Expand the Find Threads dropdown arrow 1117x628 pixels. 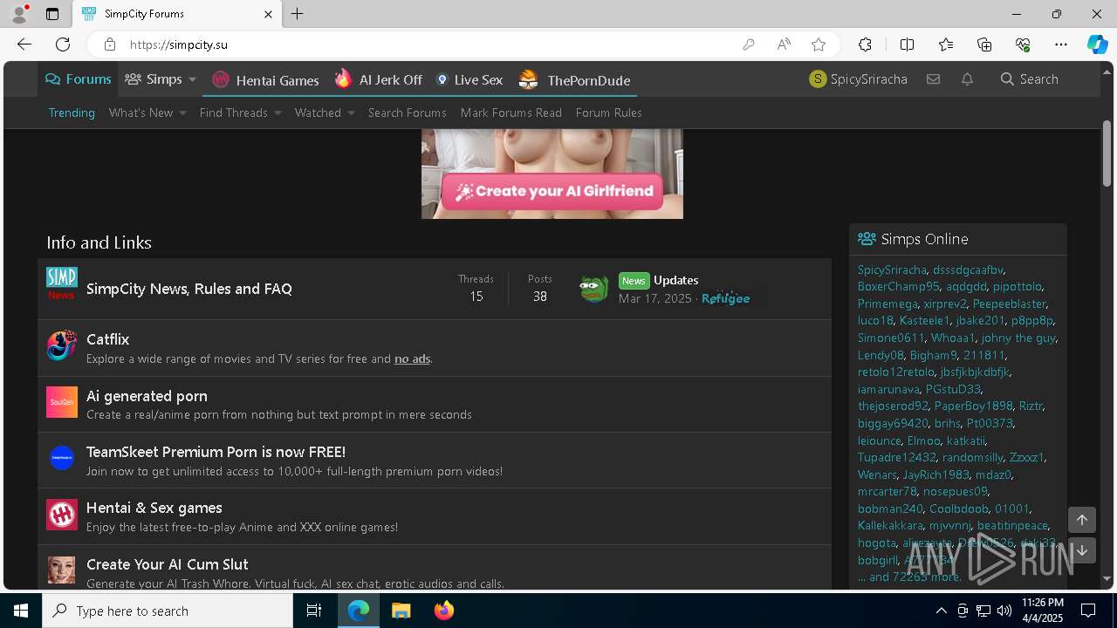coord(278,113)
